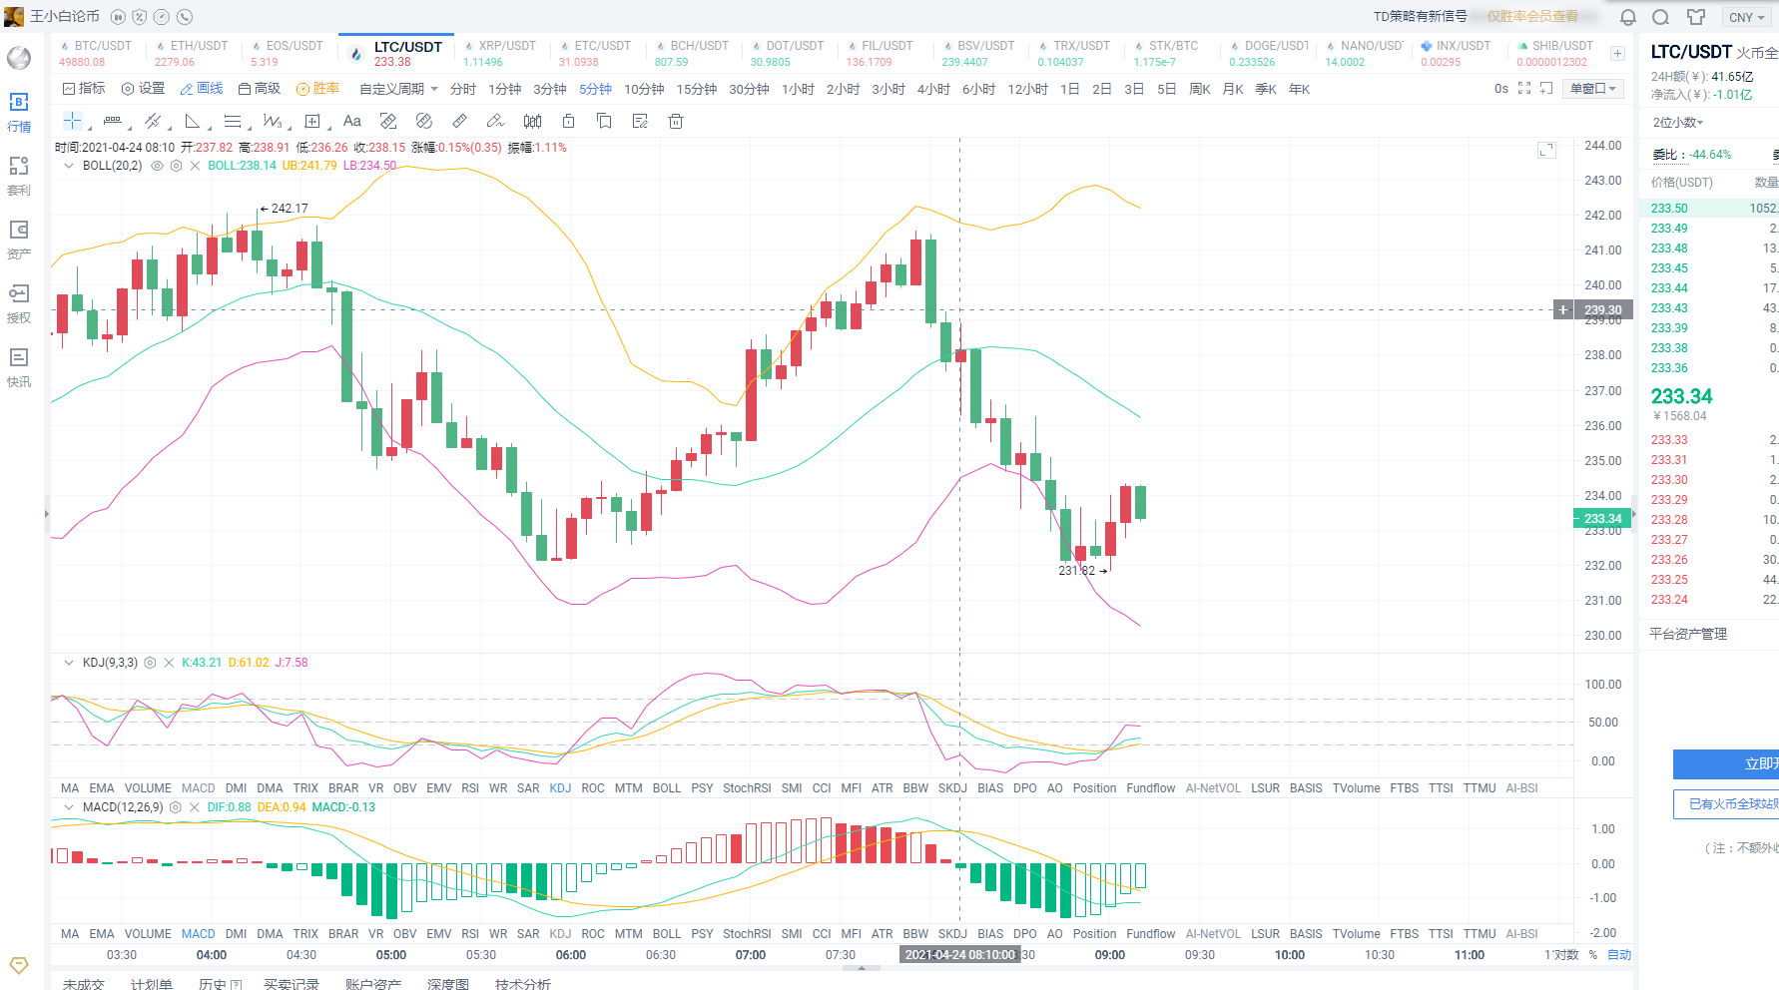Select the crosshair cursor tool
The height and width of the screenshot is (990, 1779).
(x=73, y=121)
